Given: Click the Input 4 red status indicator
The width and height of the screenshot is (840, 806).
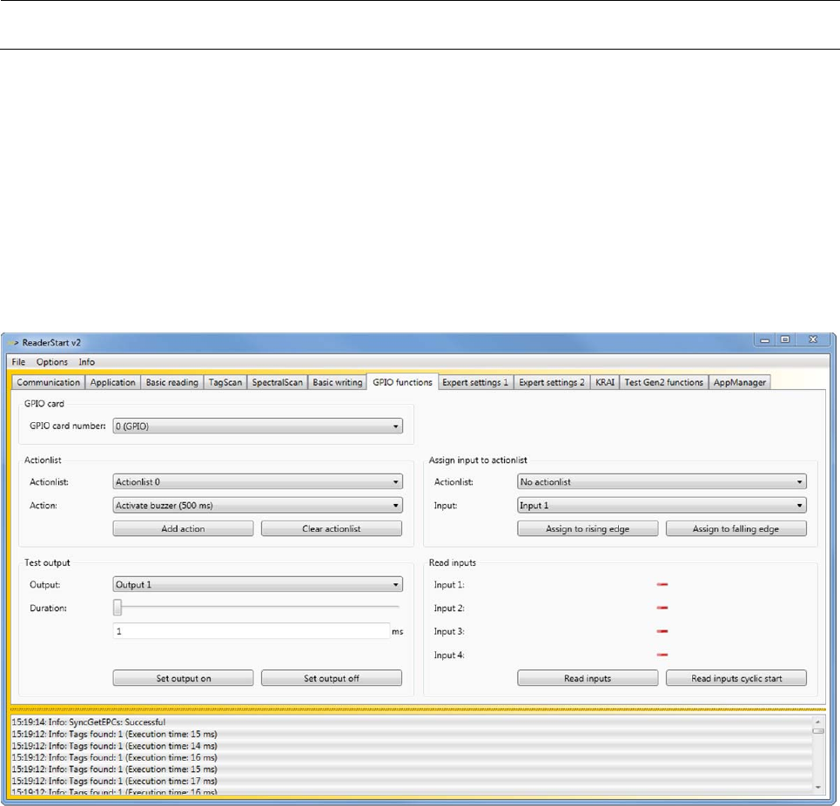Looking at the screenshot, I should [662, 655].
